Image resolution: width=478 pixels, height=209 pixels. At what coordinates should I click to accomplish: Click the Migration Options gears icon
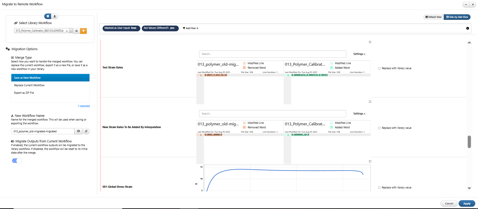point(8,49)
